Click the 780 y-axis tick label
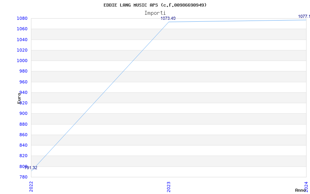 [23, 177]
